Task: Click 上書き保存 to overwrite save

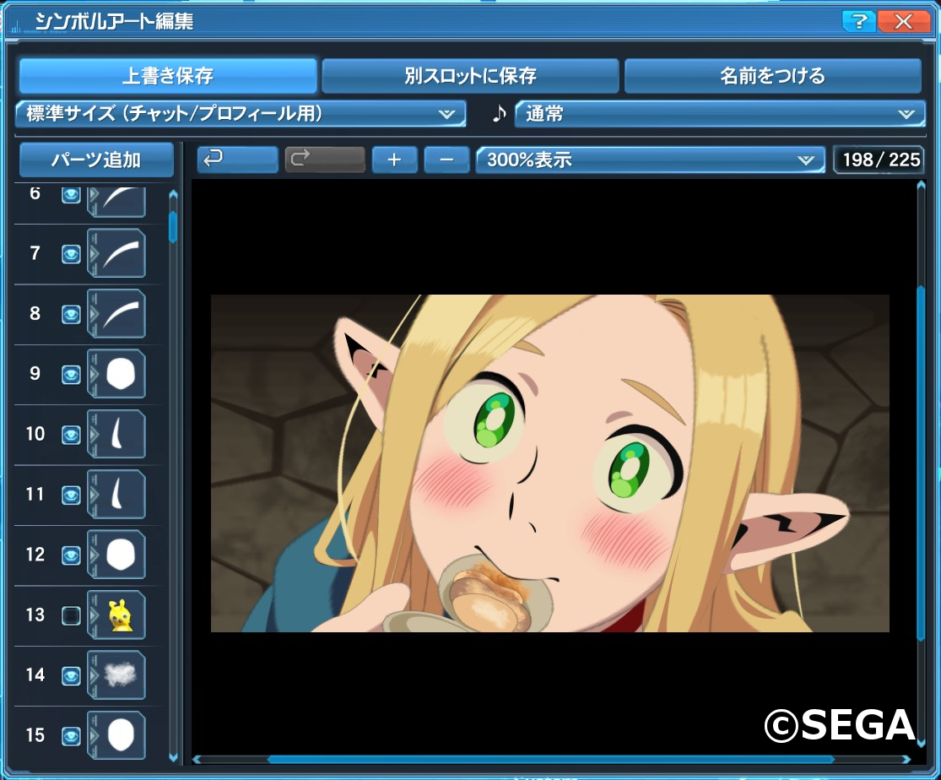Action: tap(168, 76)
